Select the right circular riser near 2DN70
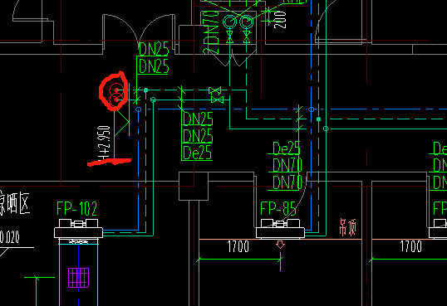 pos(247,22)
